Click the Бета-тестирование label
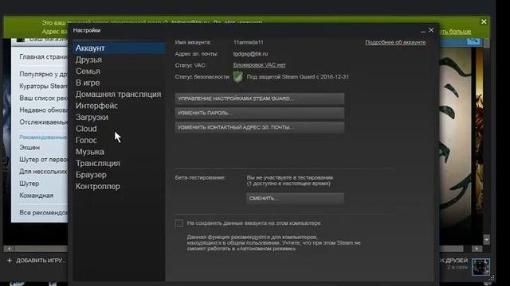Screen dimensions: 510x286 click(x=200, y=178)
